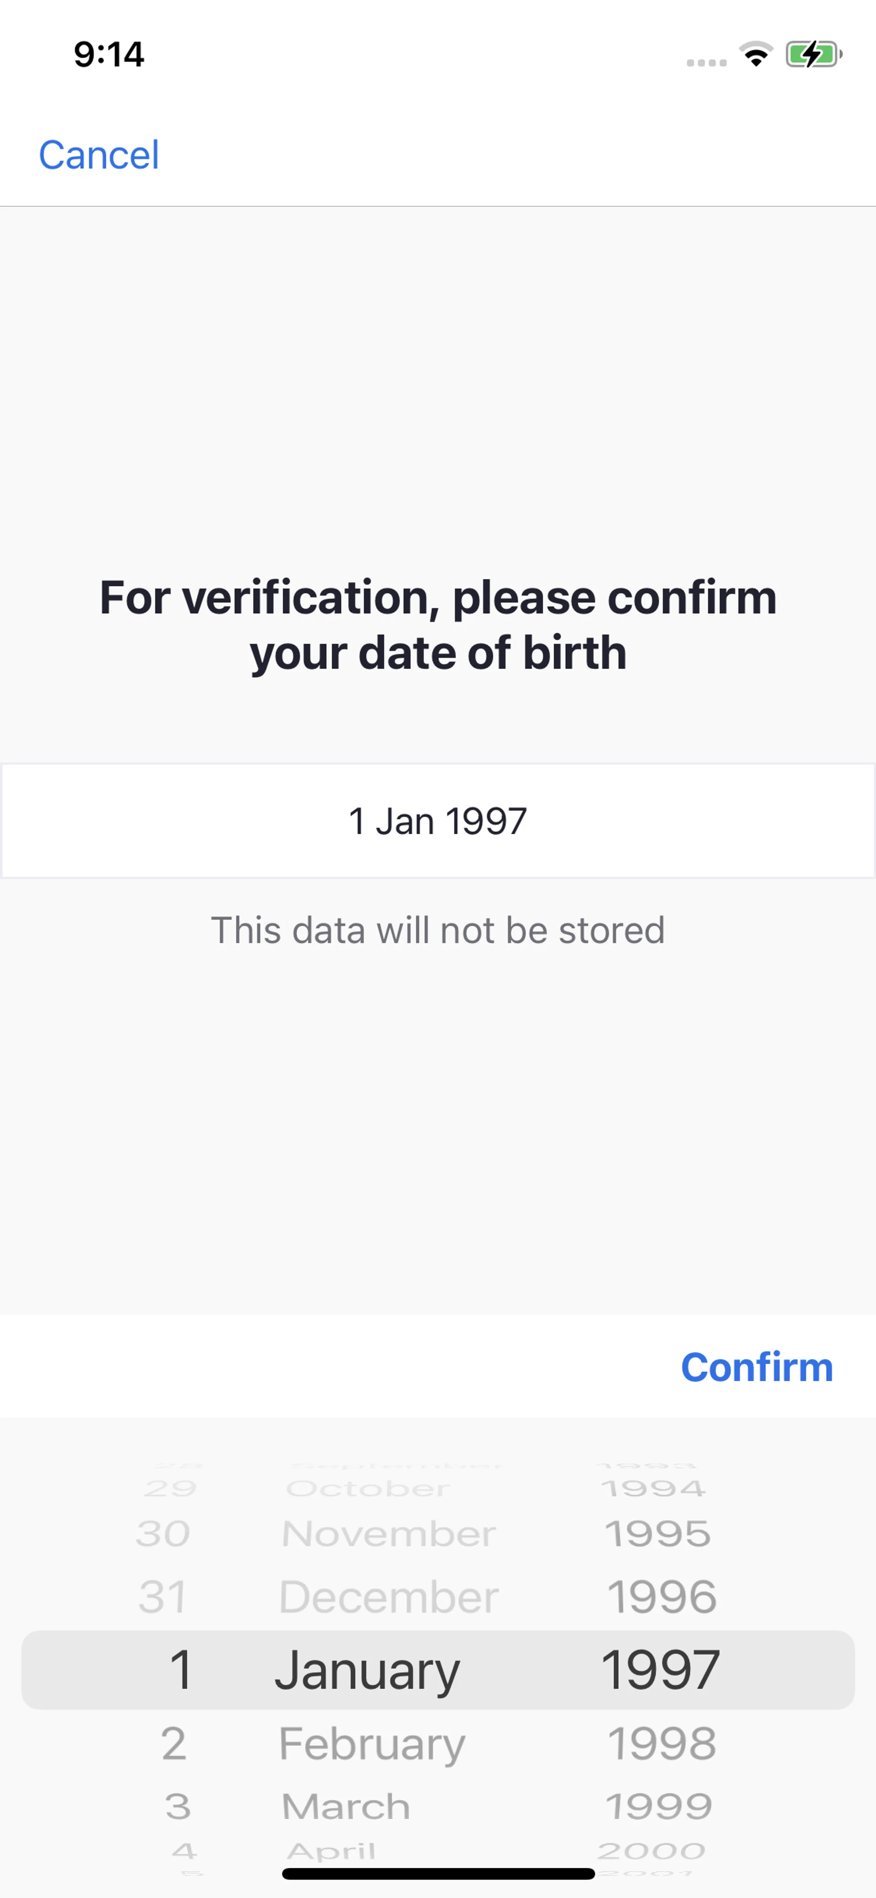876x1898 pixels.
Task: Tap the home indicator bar
Action: click(x=438, y=1874)
